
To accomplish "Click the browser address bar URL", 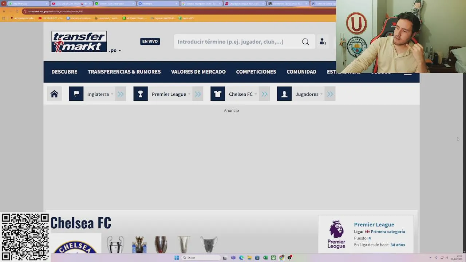I will (56, 11).
